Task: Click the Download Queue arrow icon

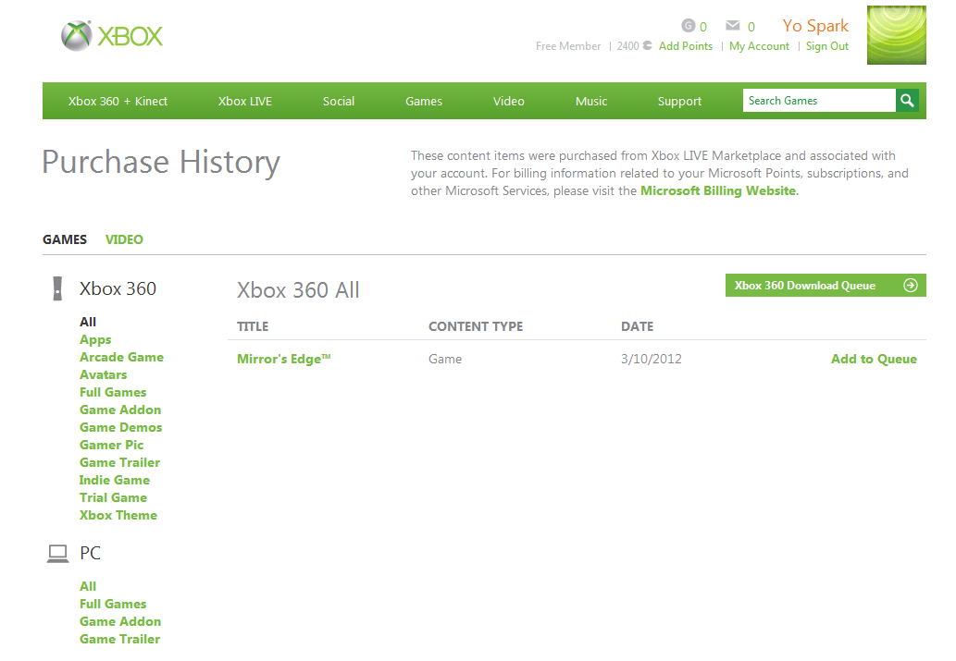Action: tap(911, 285)
